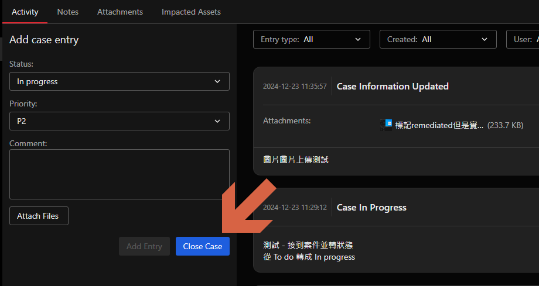Open the 標記remediated attachment file link
The image size is (539, 286).
click(x=439, y=125)
